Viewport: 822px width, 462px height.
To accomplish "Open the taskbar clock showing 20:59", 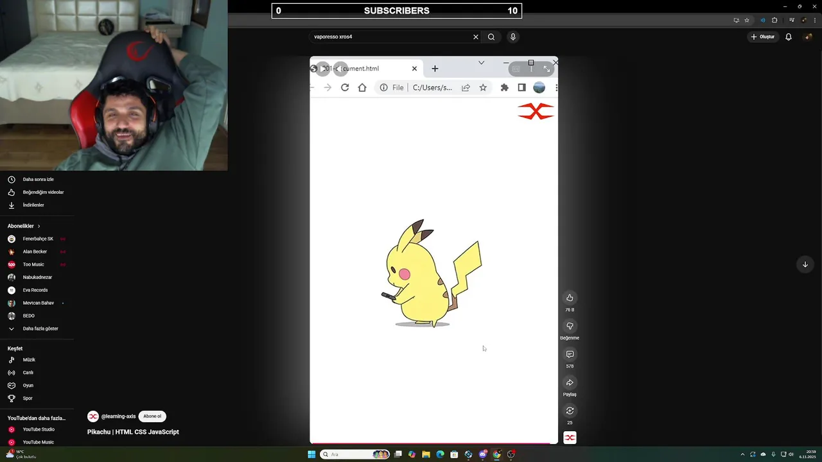I will 807,454.
